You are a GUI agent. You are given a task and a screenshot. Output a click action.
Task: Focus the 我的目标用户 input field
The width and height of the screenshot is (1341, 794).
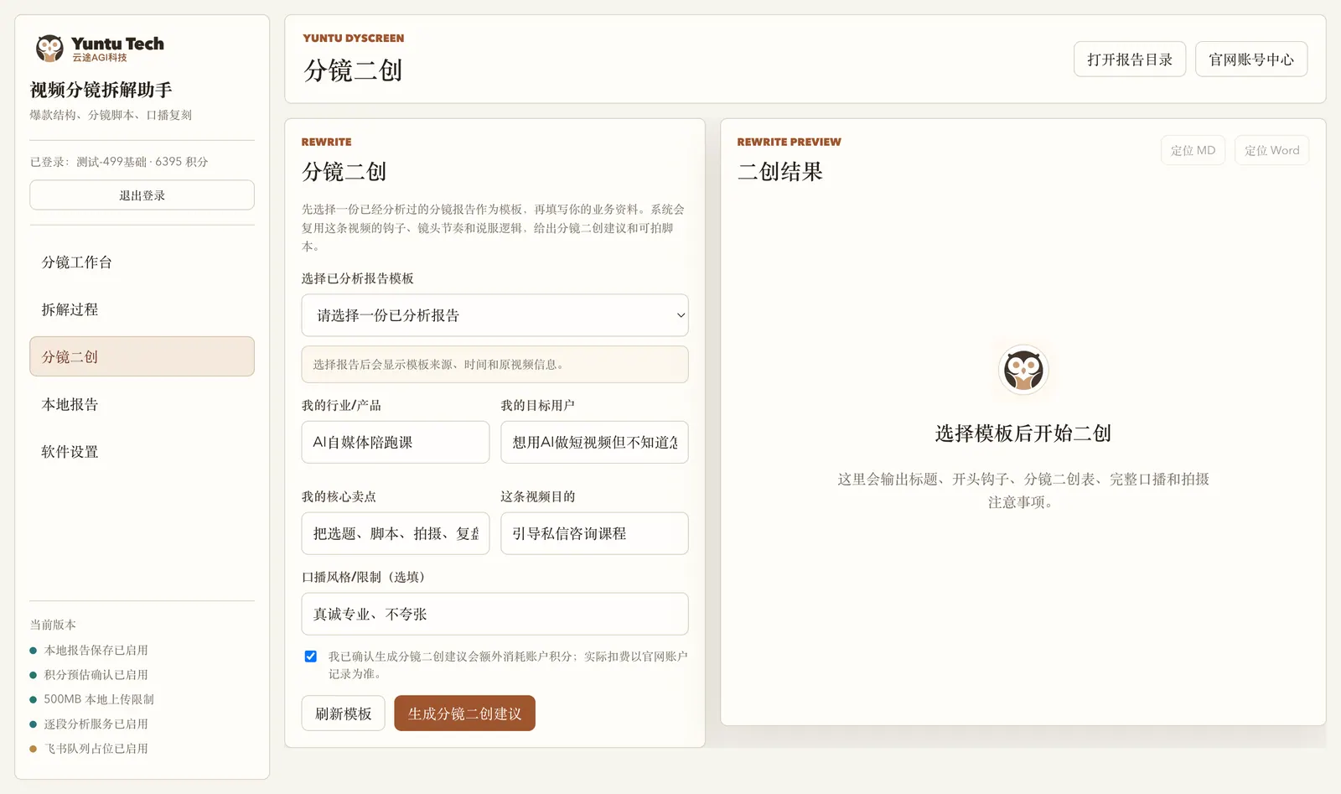(x=594, y=442)
